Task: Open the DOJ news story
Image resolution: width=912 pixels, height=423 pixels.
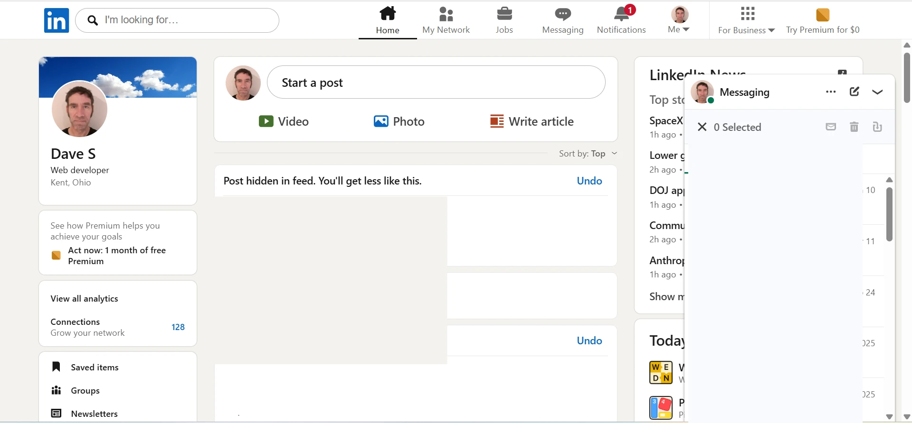Action: (x=667, y=191)
